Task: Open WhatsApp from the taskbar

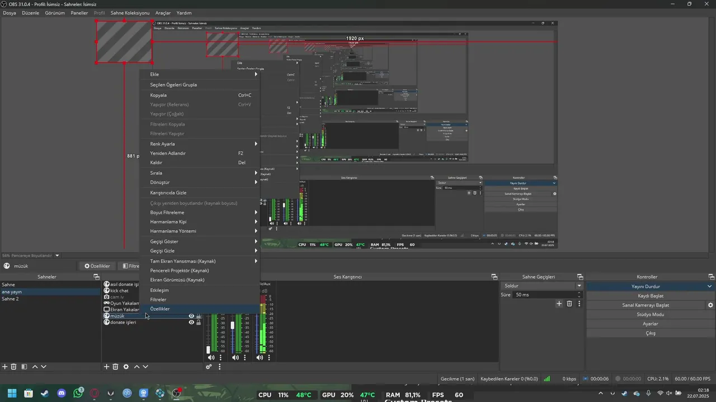Action: tap(78, 394)
